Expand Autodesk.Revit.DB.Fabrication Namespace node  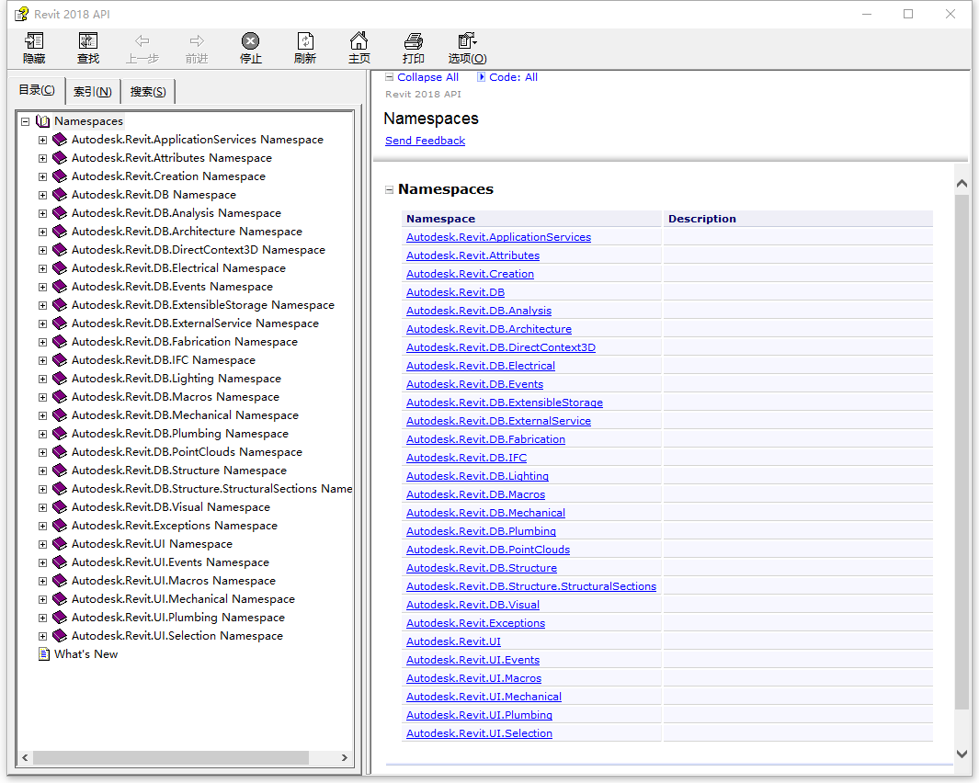point(42,342)
